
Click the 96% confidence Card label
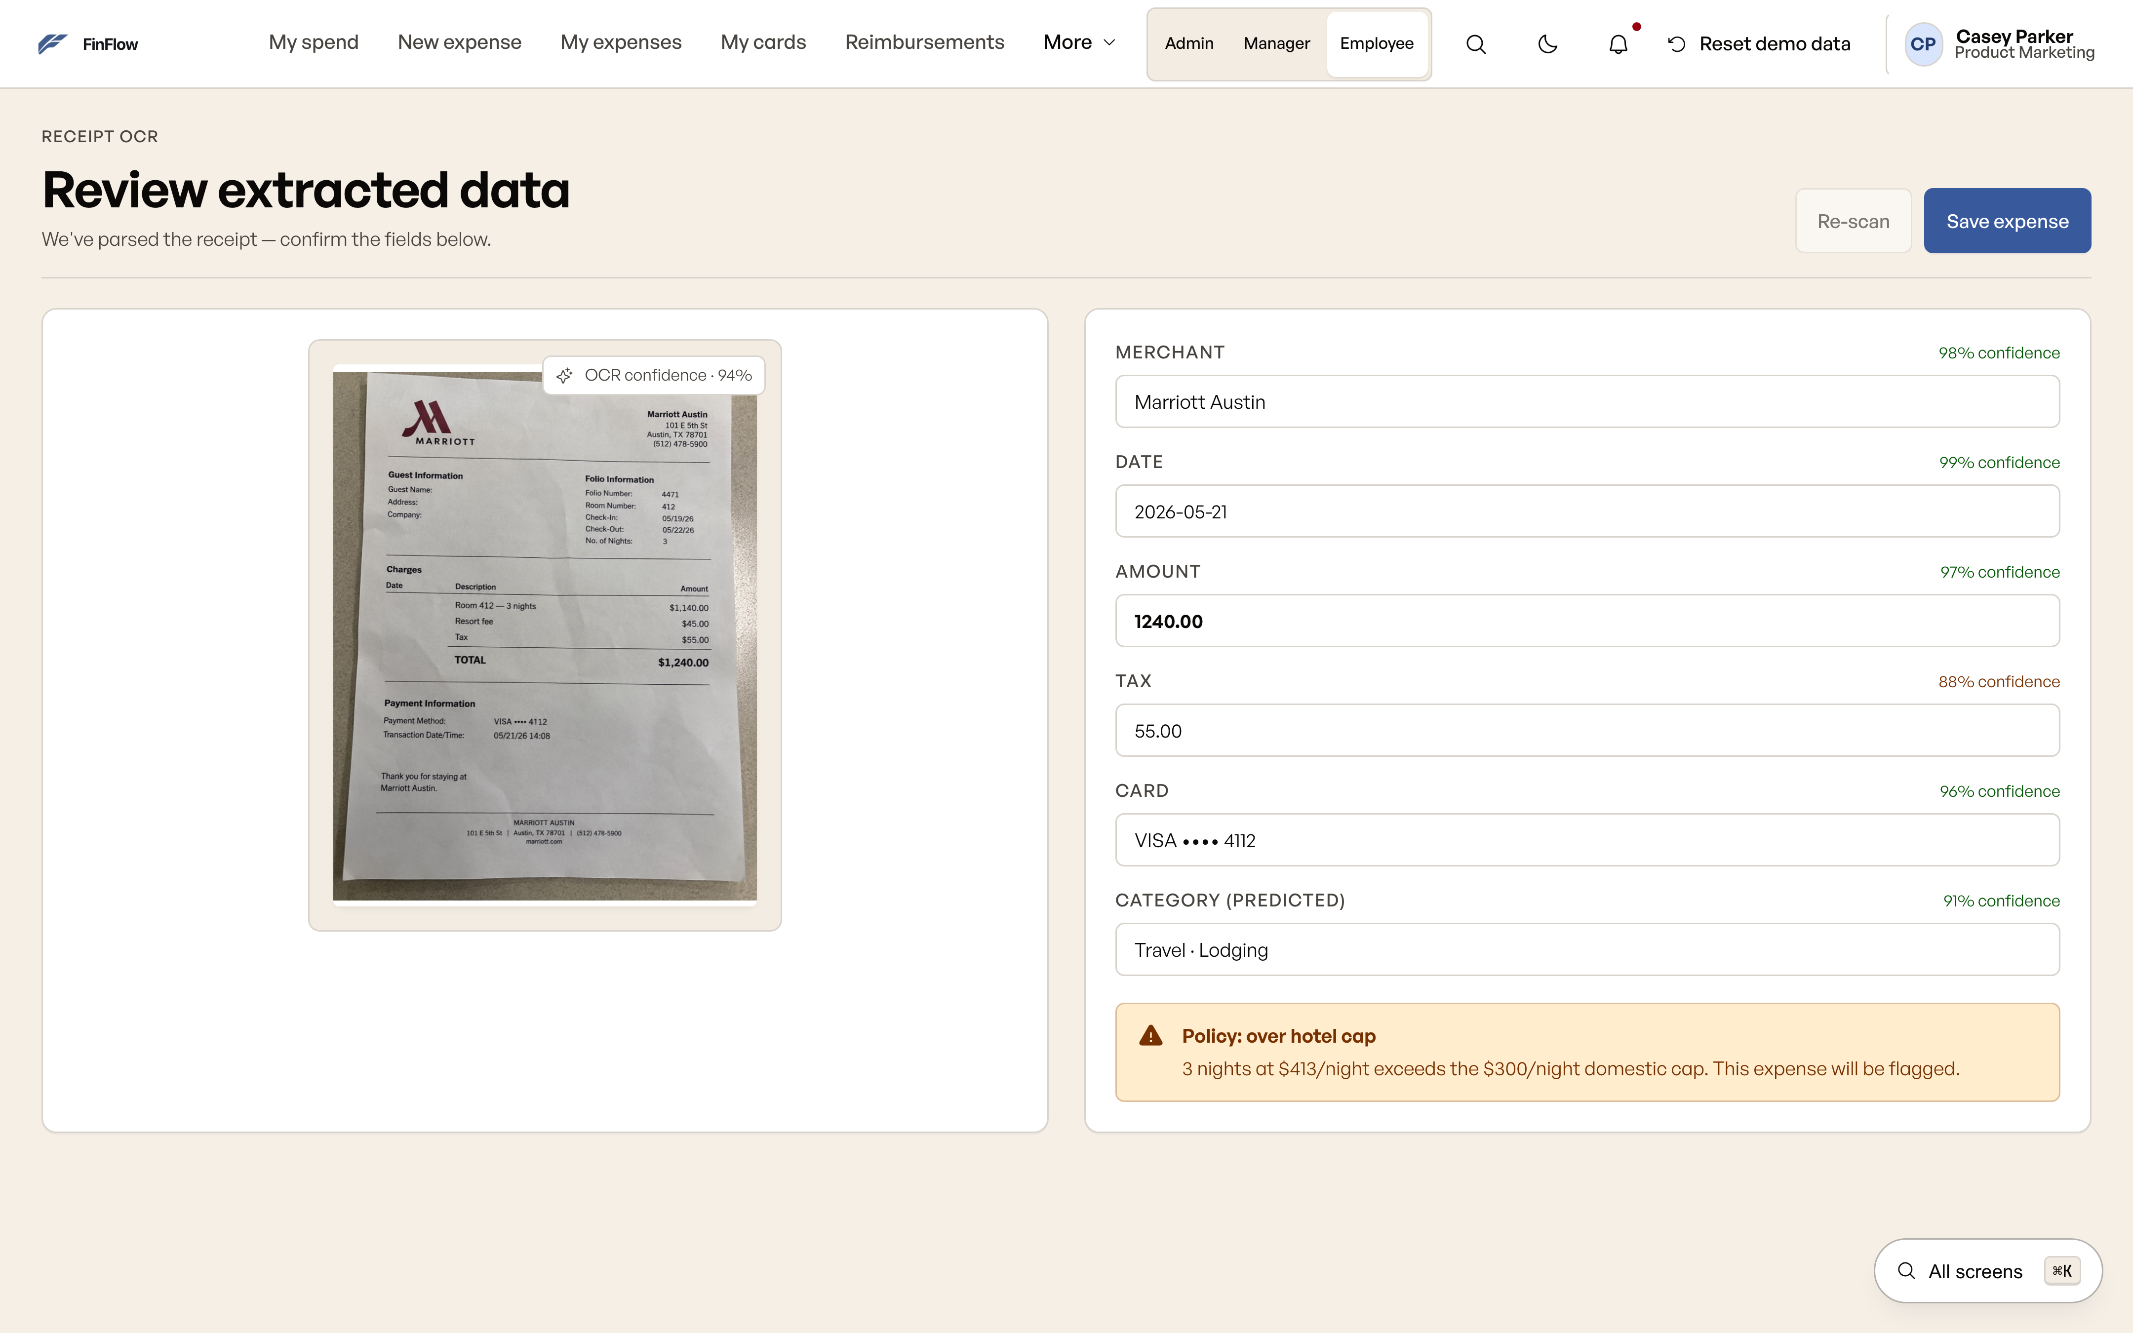point(1999,792)
